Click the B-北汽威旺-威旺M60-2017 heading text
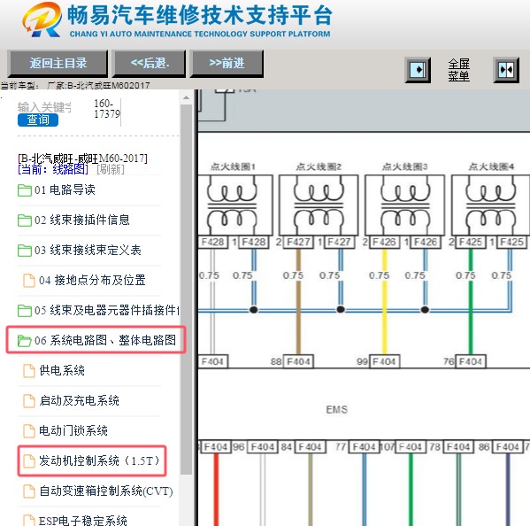 (x=82, y=159)
